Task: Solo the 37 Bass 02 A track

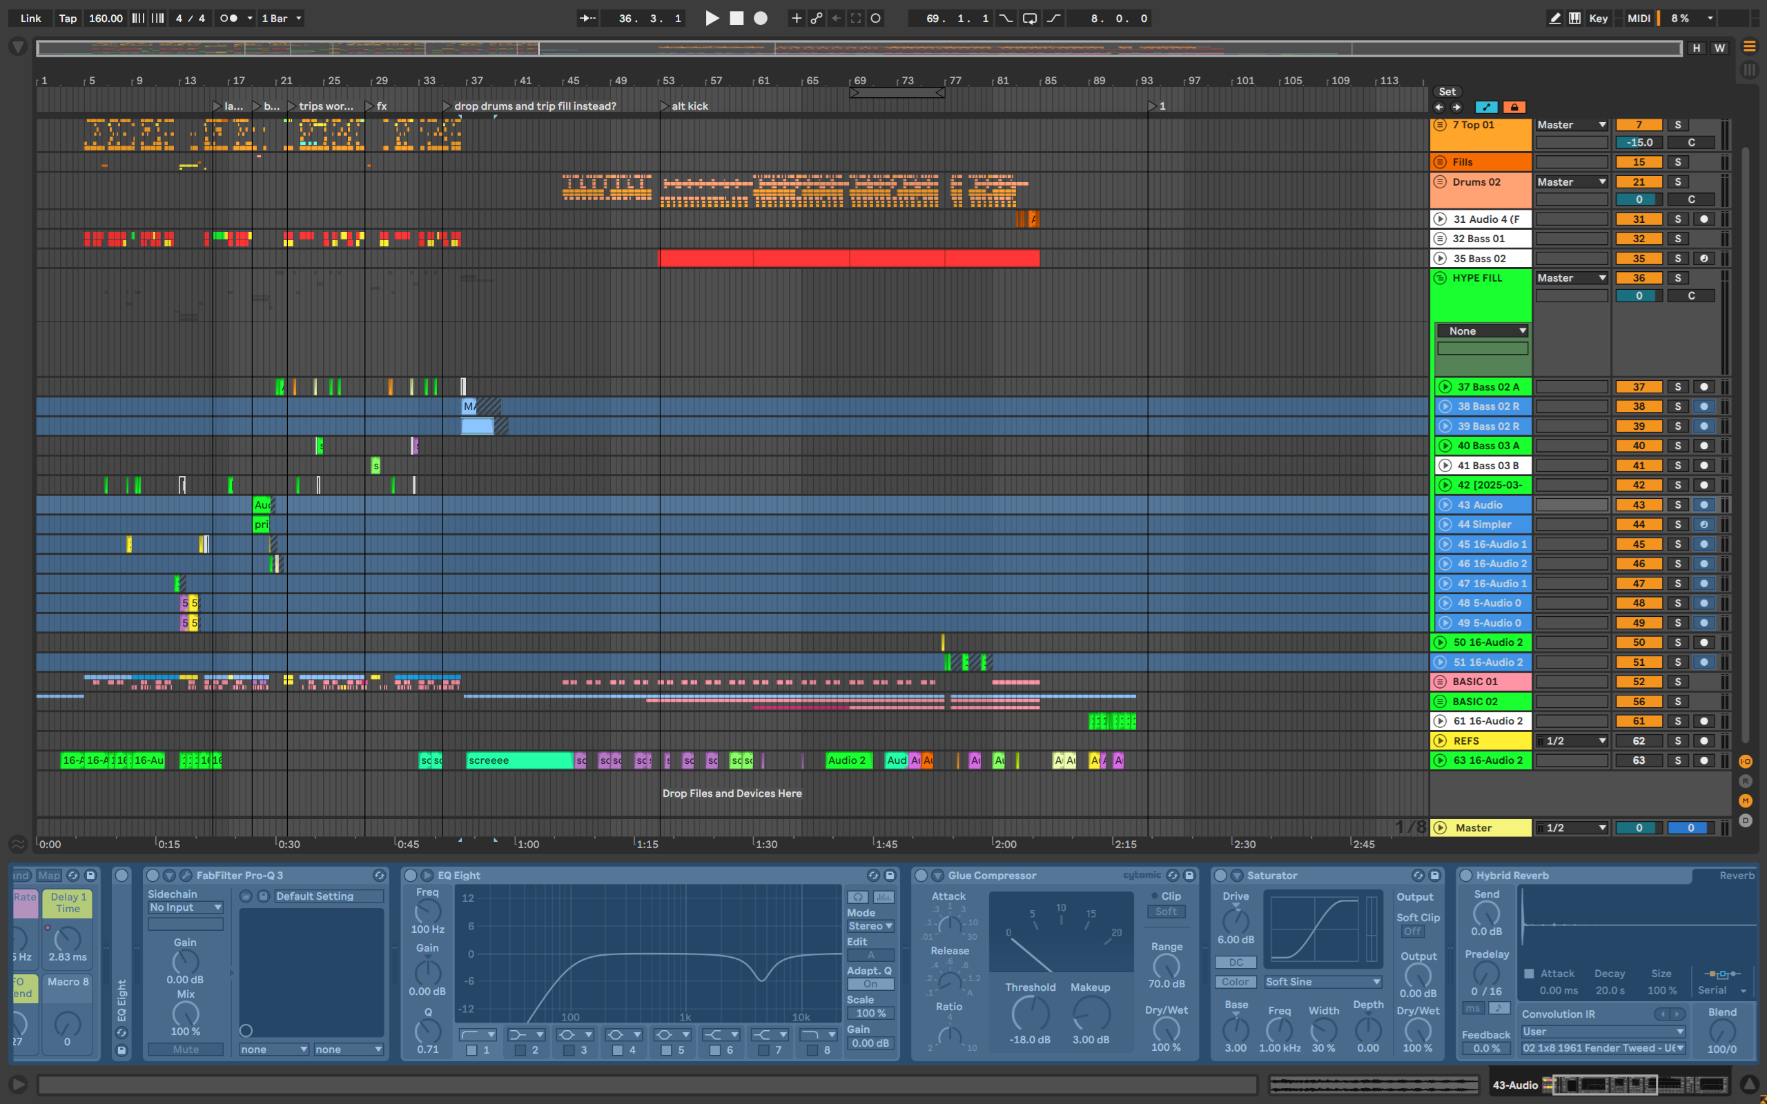Action: click(1677, 387)
